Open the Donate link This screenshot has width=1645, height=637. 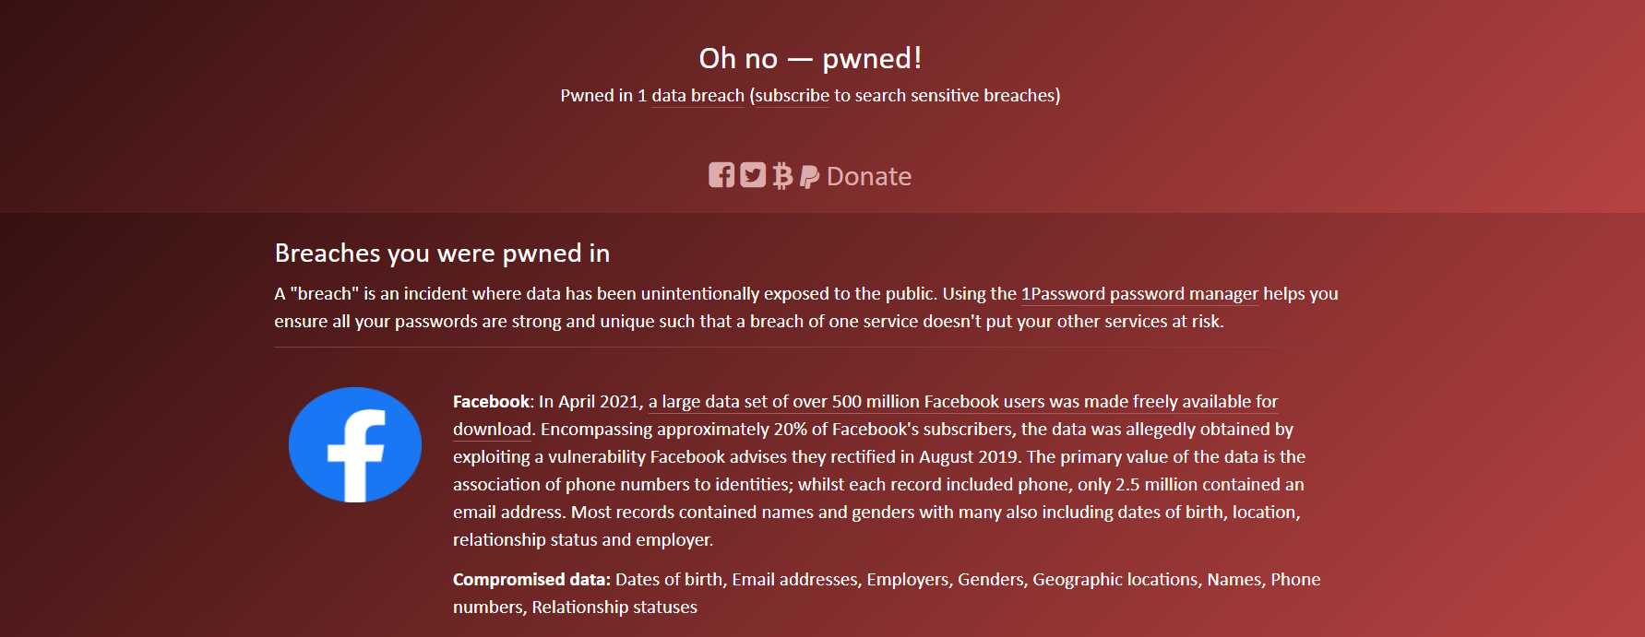tap(868, 176)
